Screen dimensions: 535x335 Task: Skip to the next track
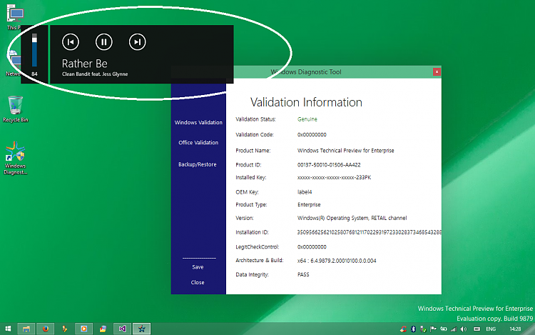[x=138, y=42]
